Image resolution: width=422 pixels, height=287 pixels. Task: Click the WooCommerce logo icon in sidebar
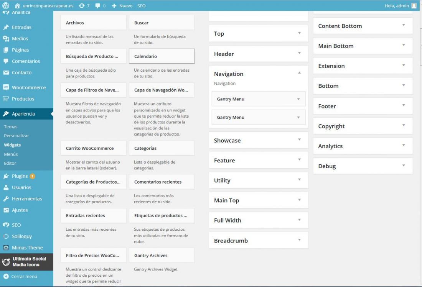[x=6, y=87]
